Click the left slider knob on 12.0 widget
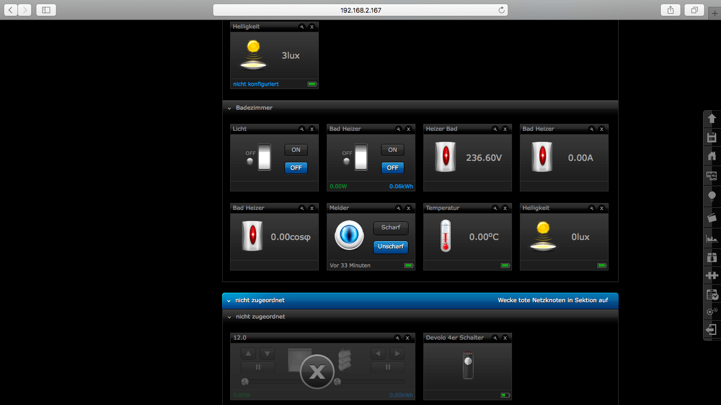721x405 pixels. (245, 382)
